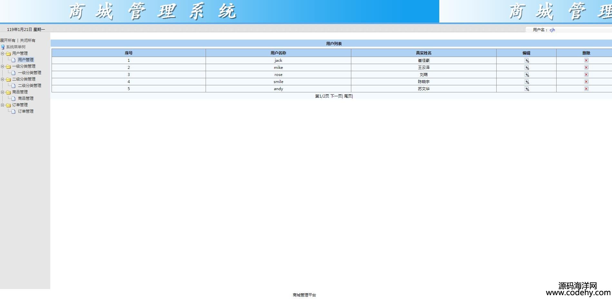The height and width of the screenshot is (299, 612).
Task: Edit user mike via pencil icon
Action: [527, 68]
